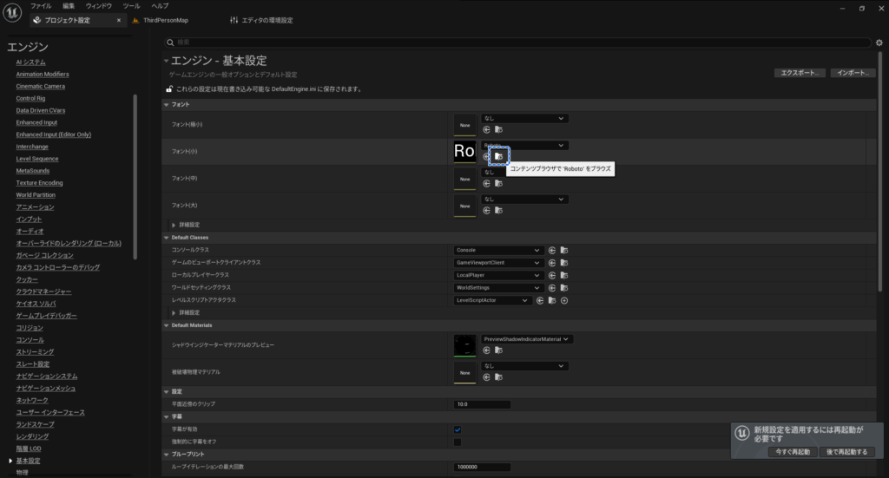The image size is (889, 478).
Task: Browse フォント(大) asset in Content Browser
Action: click(498, 211)
